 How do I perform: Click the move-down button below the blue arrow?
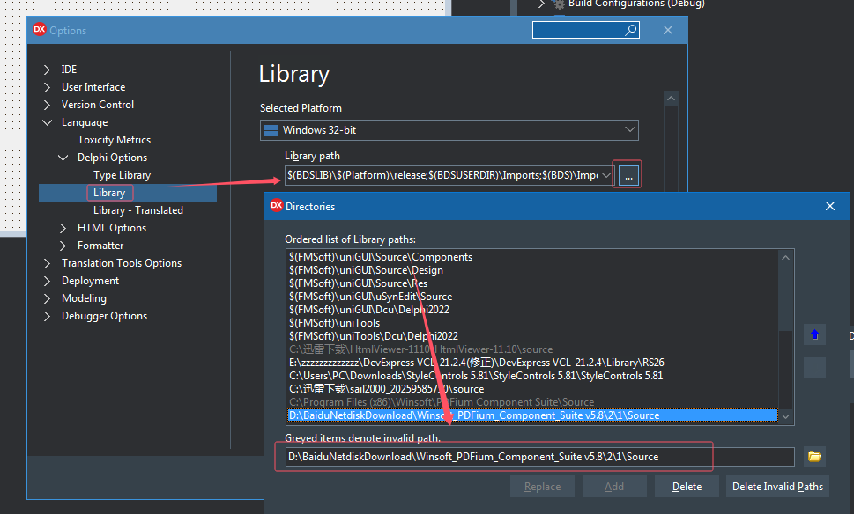tap(815, 368)
